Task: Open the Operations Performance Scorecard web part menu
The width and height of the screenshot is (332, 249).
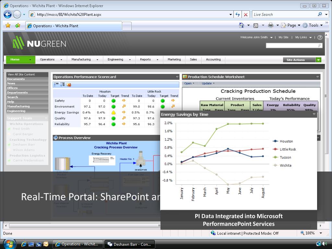Action: (177, 77)
